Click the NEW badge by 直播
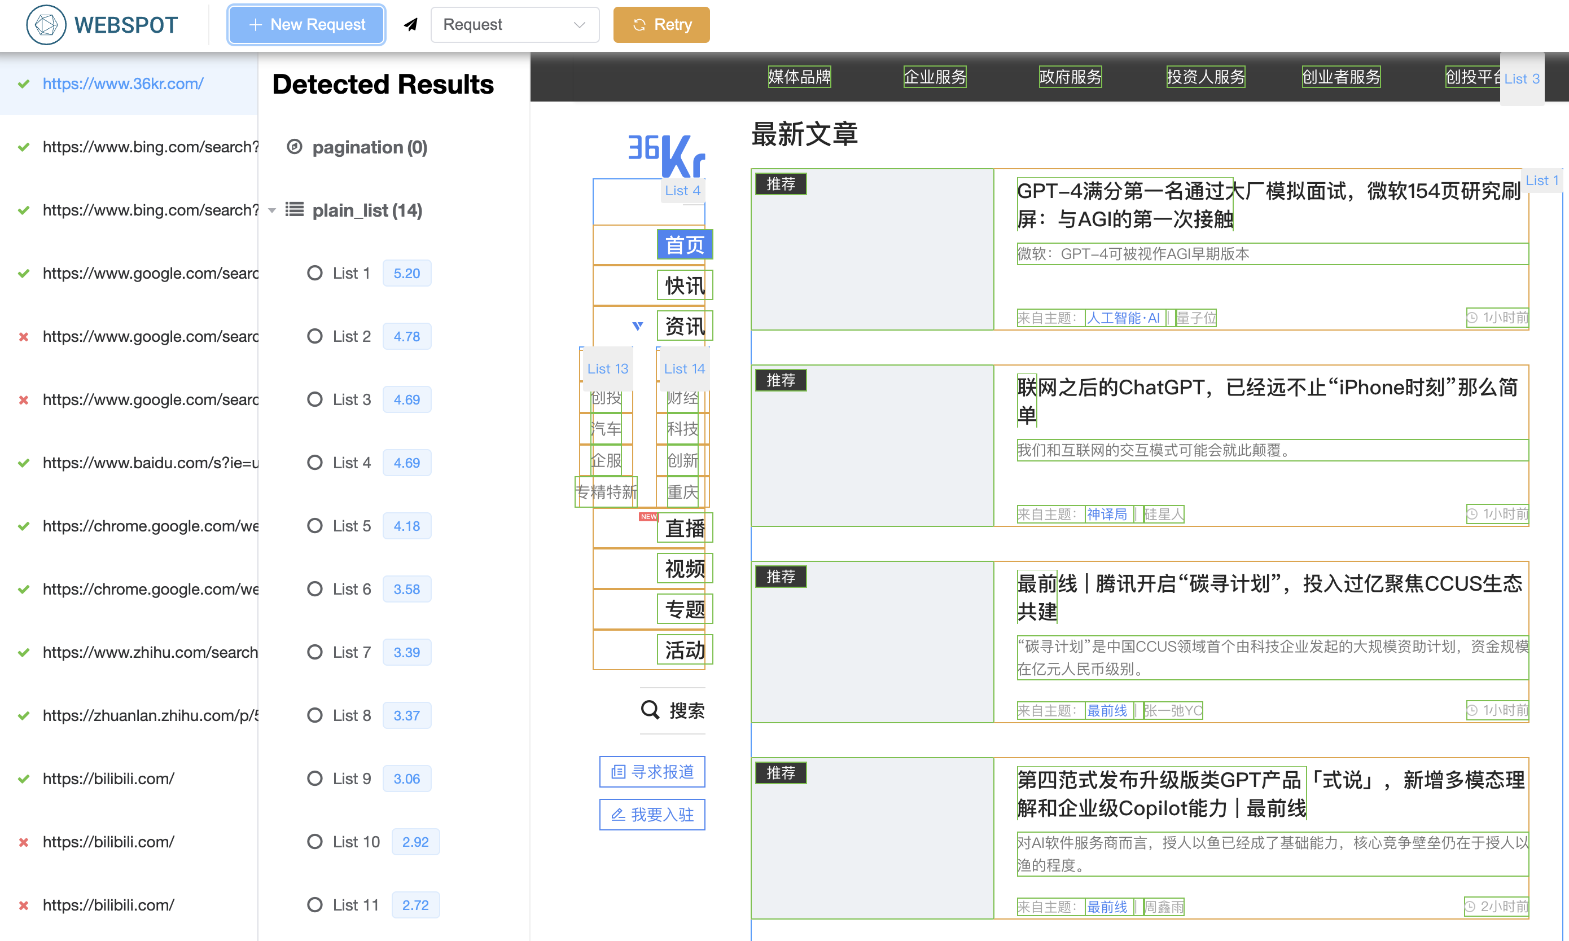1569x941 pixels. coord(648,516)
